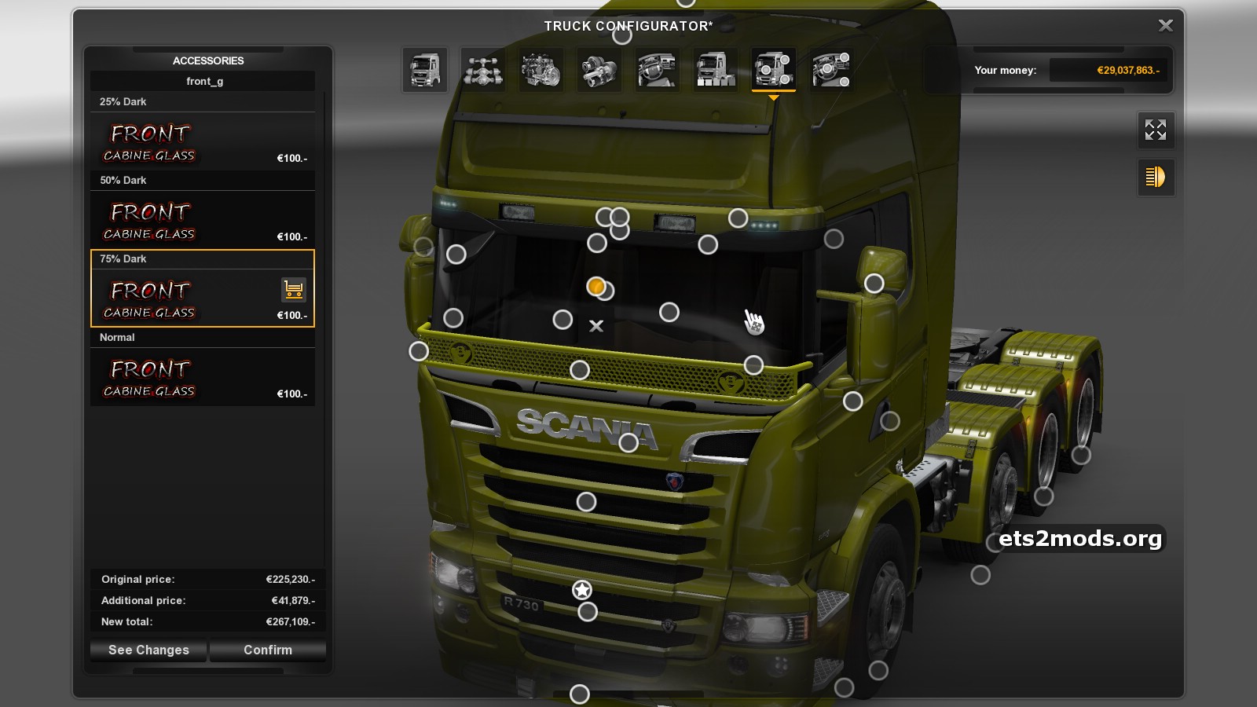Viewport: 1257px width, 707px height.
Task: Select the starred accessory node on lower grille
Action: click(x=581, y=590)
